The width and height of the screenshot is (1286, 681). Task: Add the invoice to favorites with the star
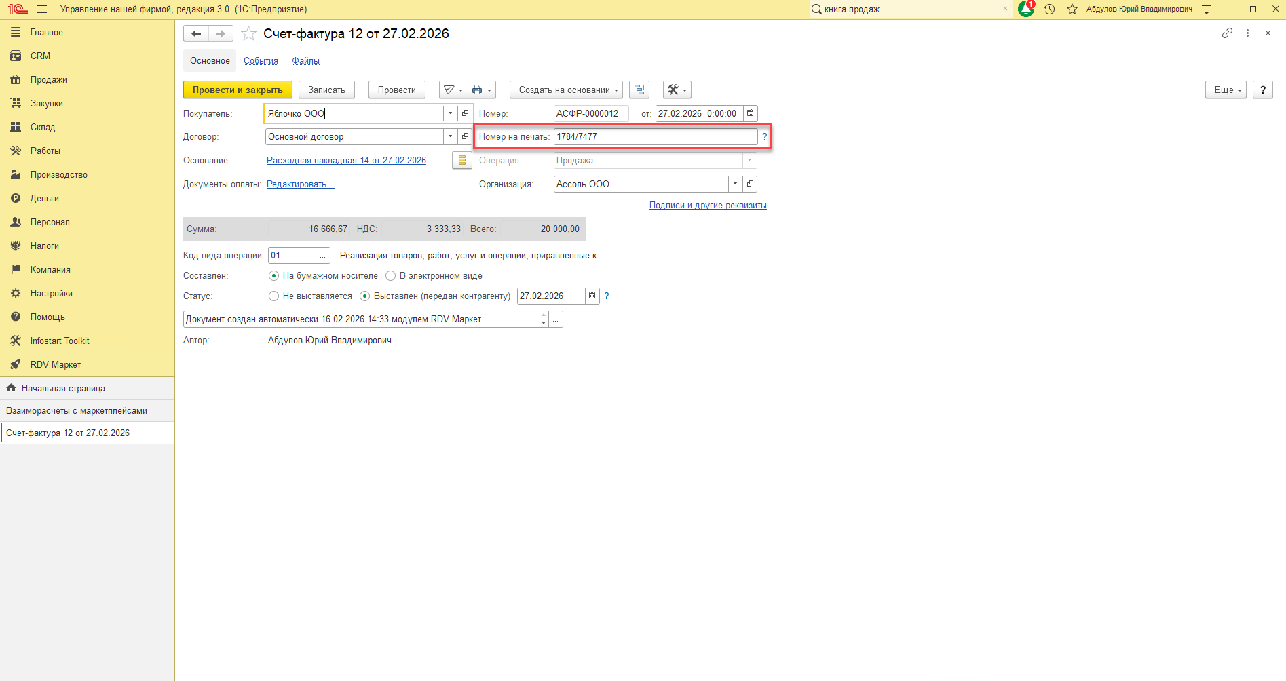[x=249, y=34]
